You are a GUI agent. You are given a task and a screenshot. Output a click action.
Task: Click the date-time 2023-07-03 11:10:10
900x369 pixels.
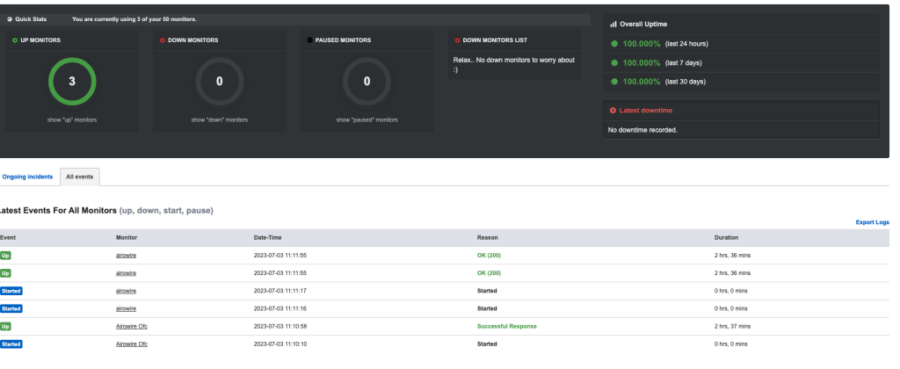tap(279, 344)
